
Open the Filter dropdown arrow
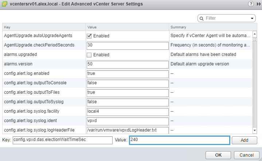[253, 18]
